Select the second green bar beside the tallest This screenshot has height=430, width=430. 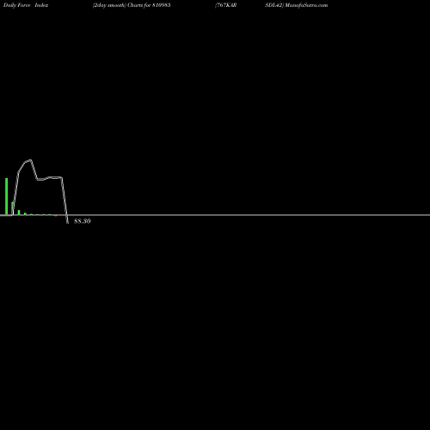12,208
